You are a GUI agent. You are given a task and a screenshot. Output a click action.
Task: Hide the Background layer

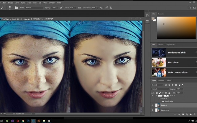coord(153,110)
